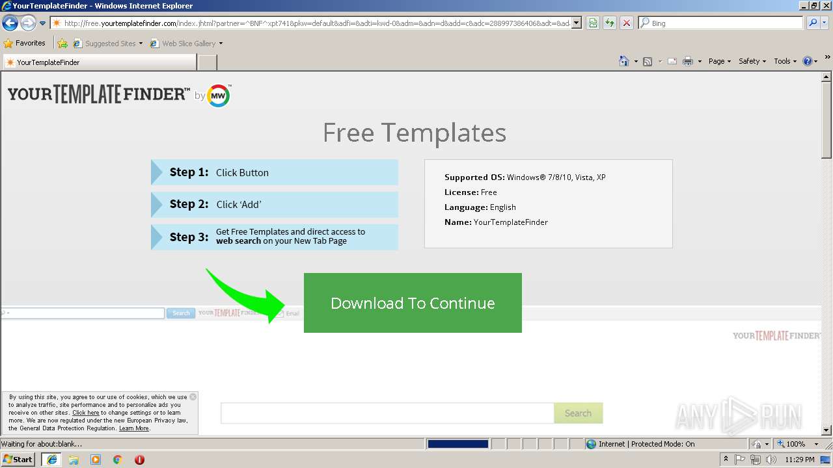Stop loading with the red X icon
The image size is (833, 468).
627,23
